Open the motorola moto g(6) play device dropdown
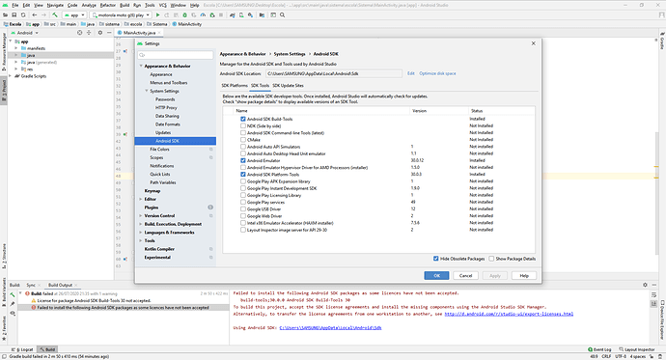 [121, 14]
